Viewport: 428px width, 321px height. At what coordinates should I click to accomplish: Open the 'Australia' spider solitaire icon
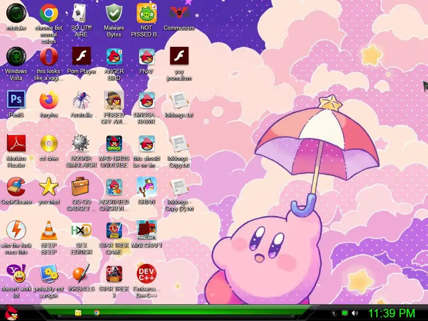coord(81,100)
